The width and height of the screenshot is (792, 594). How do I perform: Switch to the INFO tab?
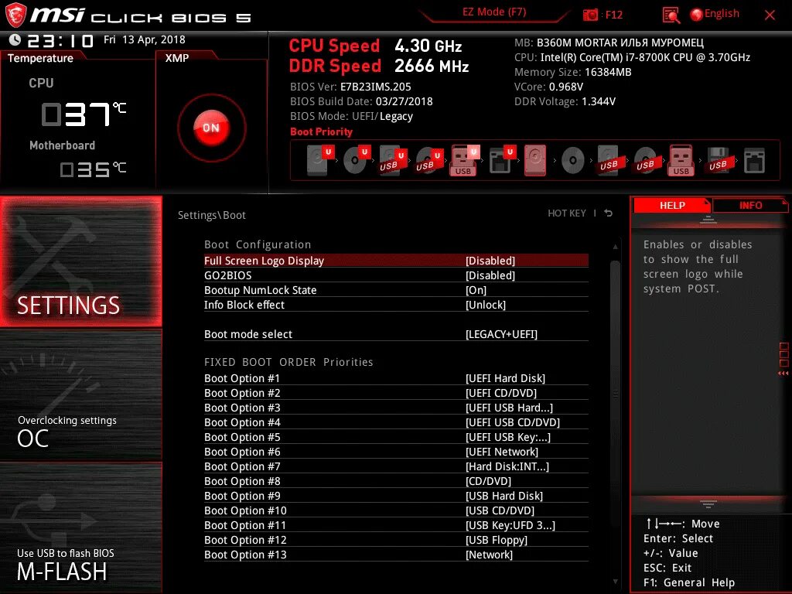click(x=750, y=206)
